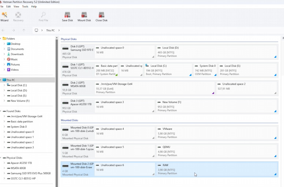Launch the Wizard tool
This screenshot has width=284, height=187.
(4, 17)
